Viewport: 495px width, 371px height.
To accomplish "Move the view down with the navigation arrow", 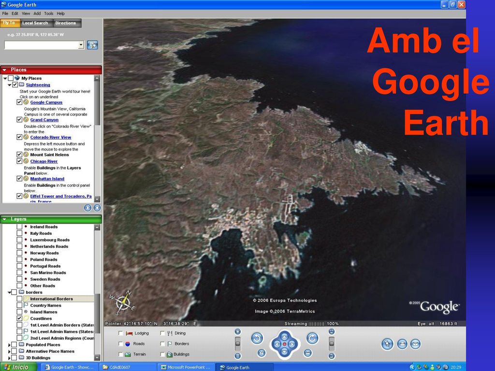I will [x=284, y=352].
